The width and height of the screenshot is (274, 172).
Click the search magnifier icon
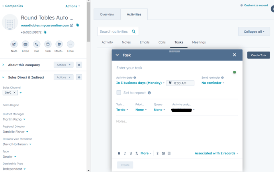click(134, 32)
